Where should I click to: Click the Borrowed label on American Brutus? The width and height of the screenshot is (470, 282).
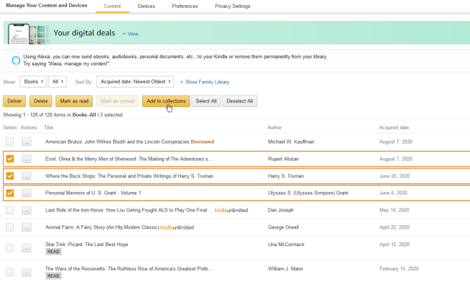[202, 142]
